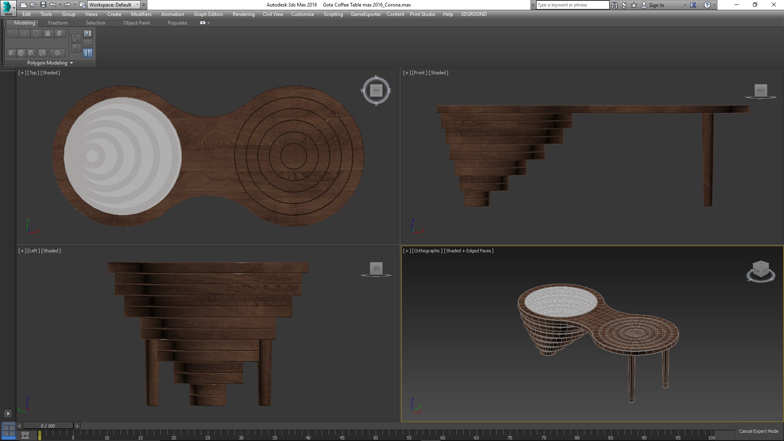The height and width of the screenshot is (441, 784).
Task: Select Element sub-object level in ribbon
Action: coord(60,33)
